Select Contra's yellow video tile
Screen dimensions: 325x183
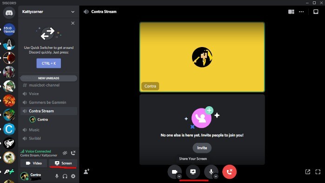pyautogui.click(x=202, y=57)
